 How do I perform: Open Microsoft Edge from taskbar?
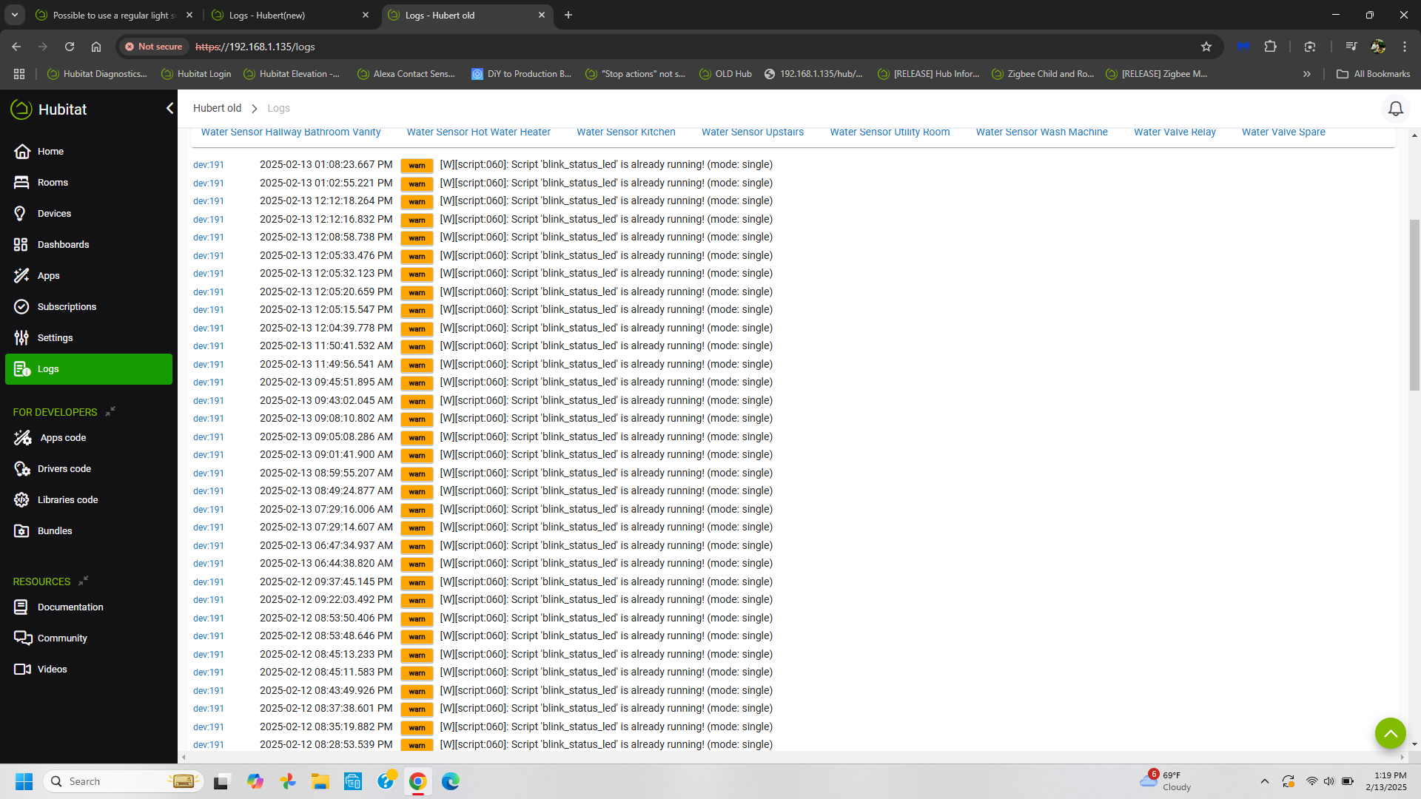click(x=451, y=781)
